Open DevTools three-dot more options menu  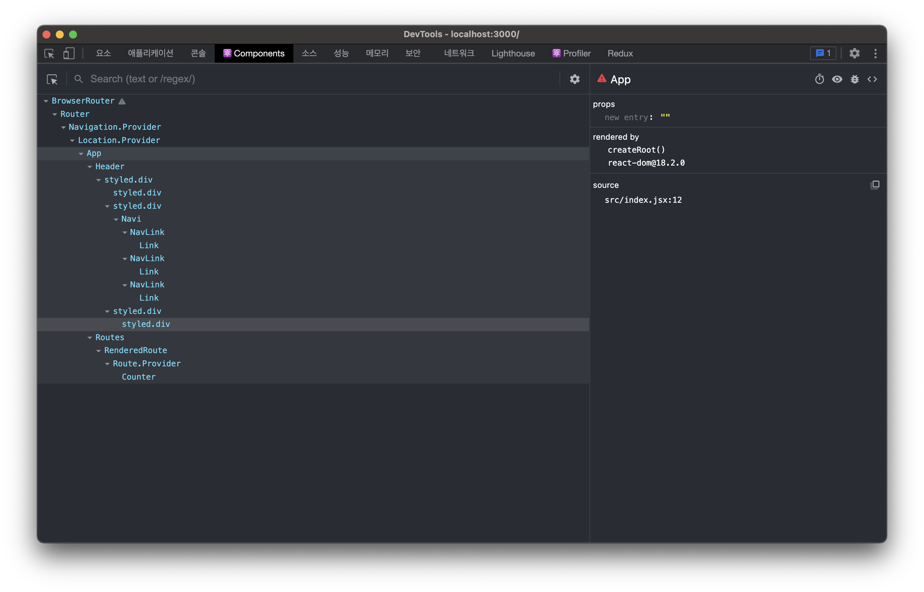coord(875,53)
